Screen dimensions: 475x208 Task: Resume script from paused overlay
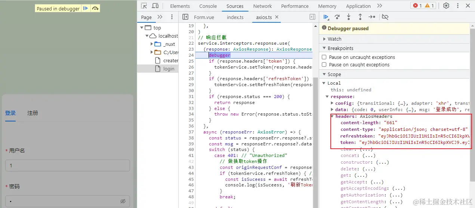[x=86, y=9]
